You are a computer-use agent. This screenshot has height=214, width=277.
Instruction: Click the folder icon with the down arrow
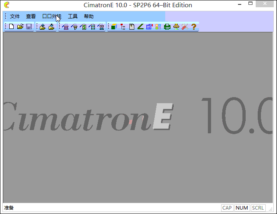pos(51,26)
